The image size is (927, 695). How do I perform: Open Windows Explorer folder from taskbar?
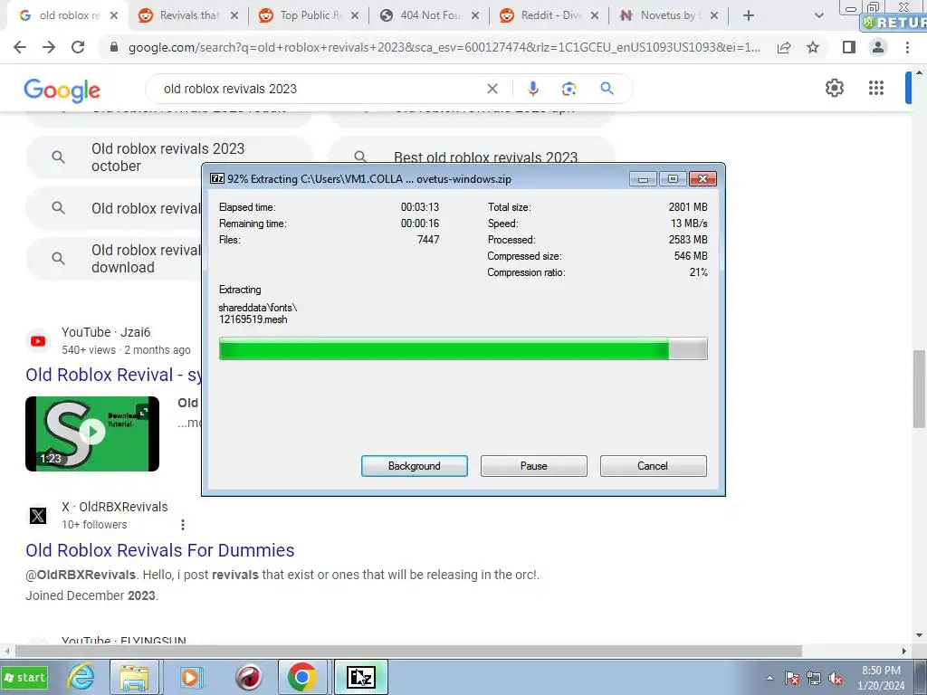coord(135,677)
